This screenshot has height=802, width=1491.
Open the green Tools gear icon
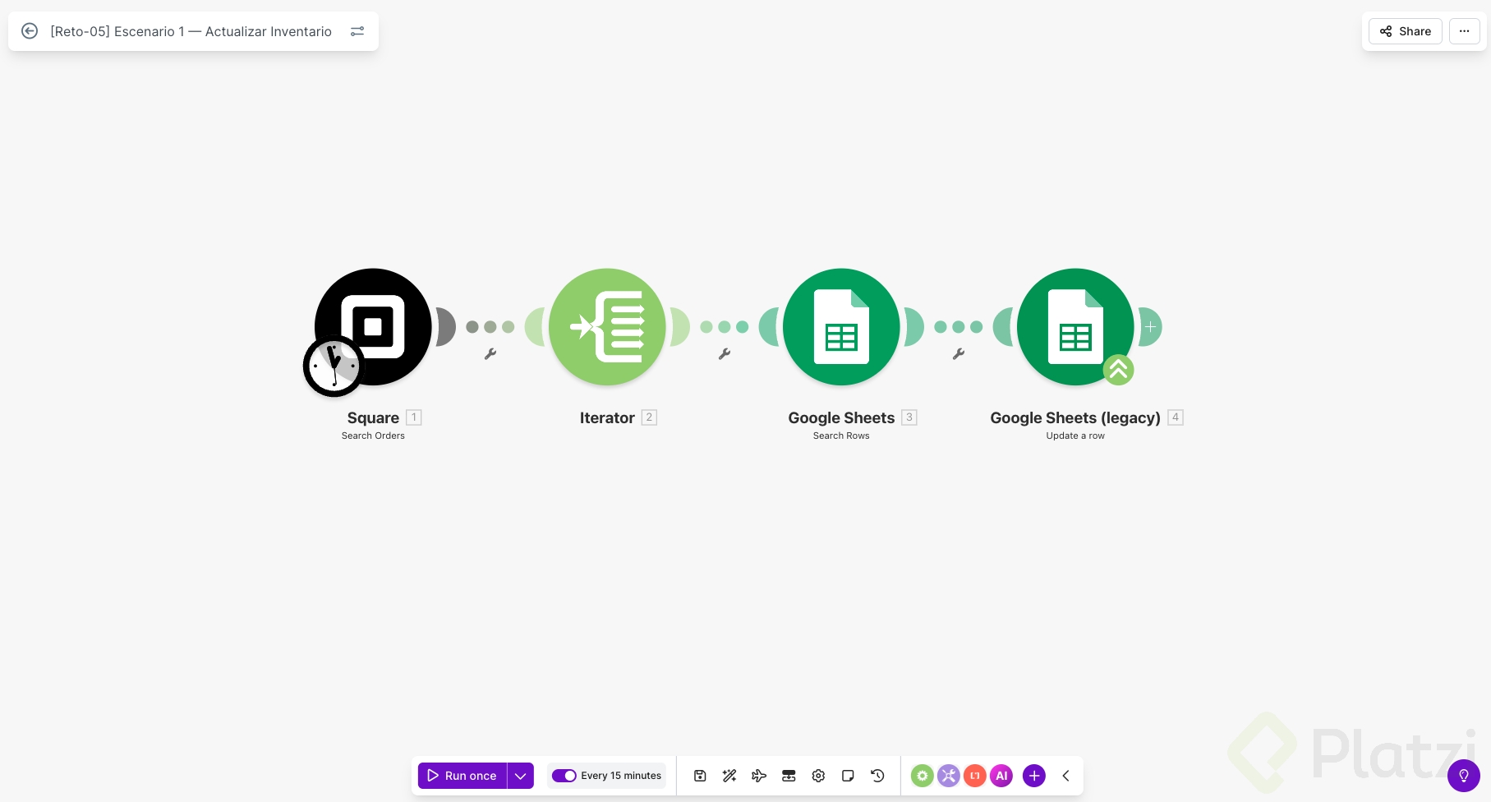click(x=923, y=776)
